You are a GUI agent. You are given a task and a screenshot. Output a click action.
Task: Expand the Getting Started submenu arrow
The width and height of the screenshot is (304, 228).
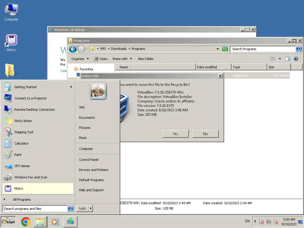(x=71, y=87)
